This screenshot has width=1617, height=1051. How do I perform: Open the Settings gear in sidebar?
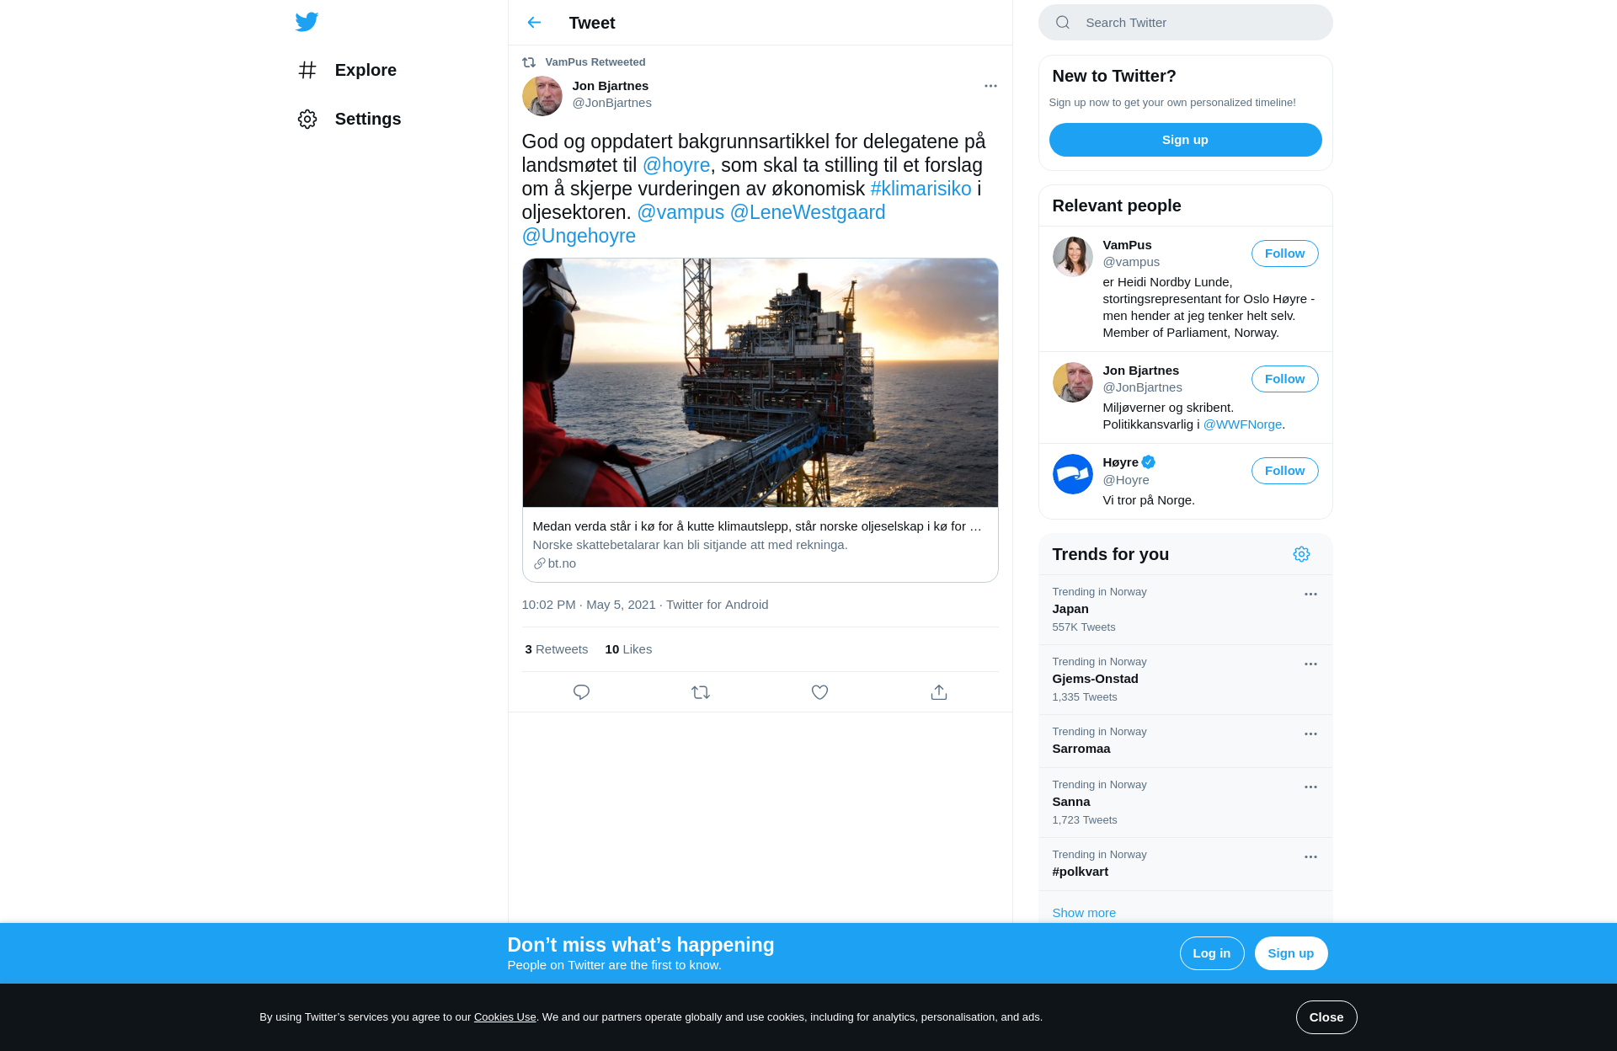[x=307, y=119]
